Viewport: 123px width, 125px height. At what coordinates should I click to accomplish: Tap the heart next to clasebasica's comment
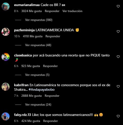coord(118,57)
